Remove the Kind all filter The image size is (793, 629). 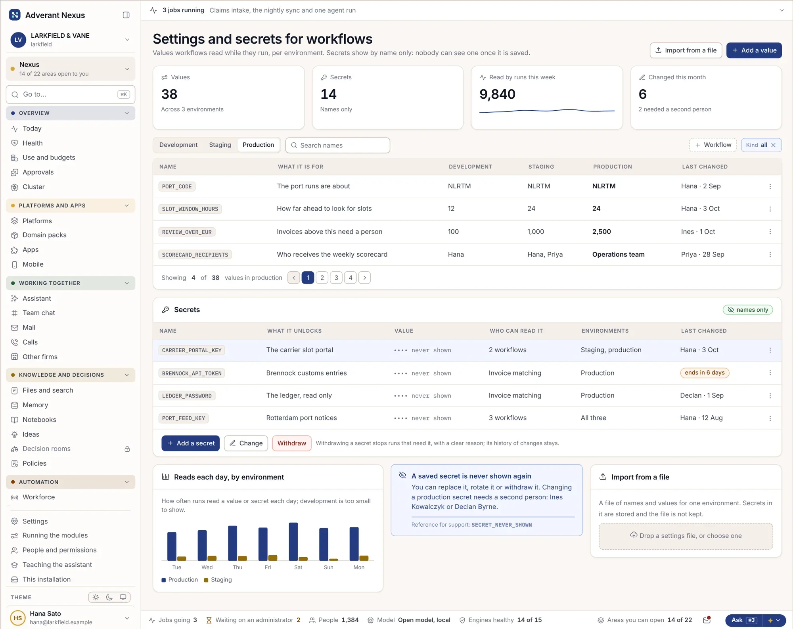[x=773, y=145]
